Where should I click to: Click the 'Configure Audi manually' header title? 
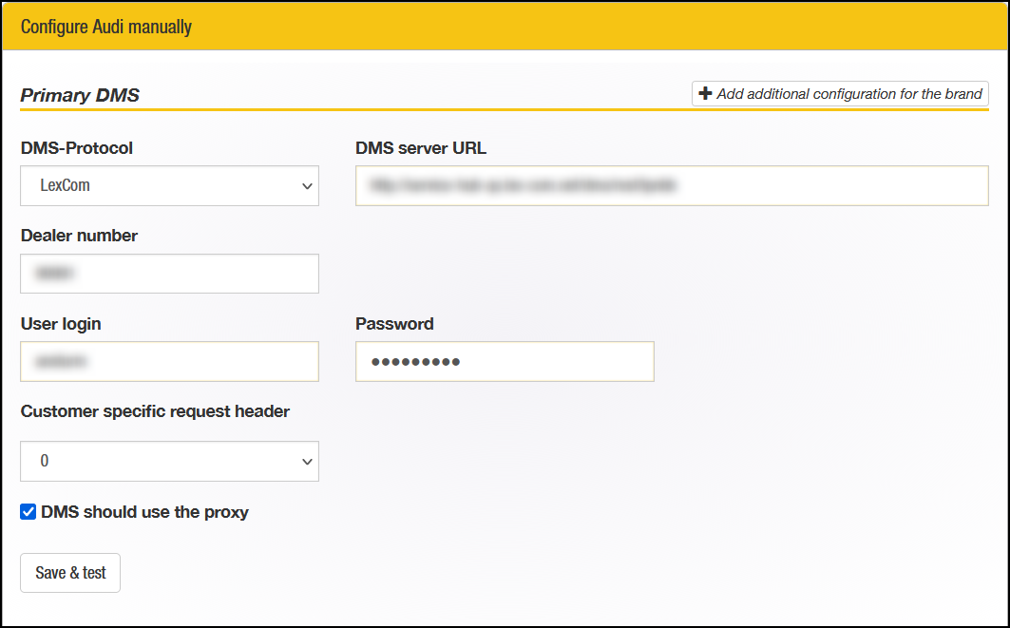[x=106, y=27]
